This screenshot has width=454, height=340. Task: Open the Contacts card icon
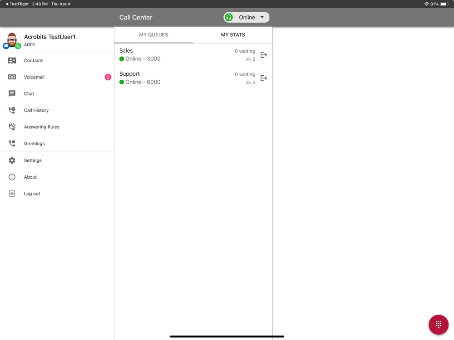point(12,60)
